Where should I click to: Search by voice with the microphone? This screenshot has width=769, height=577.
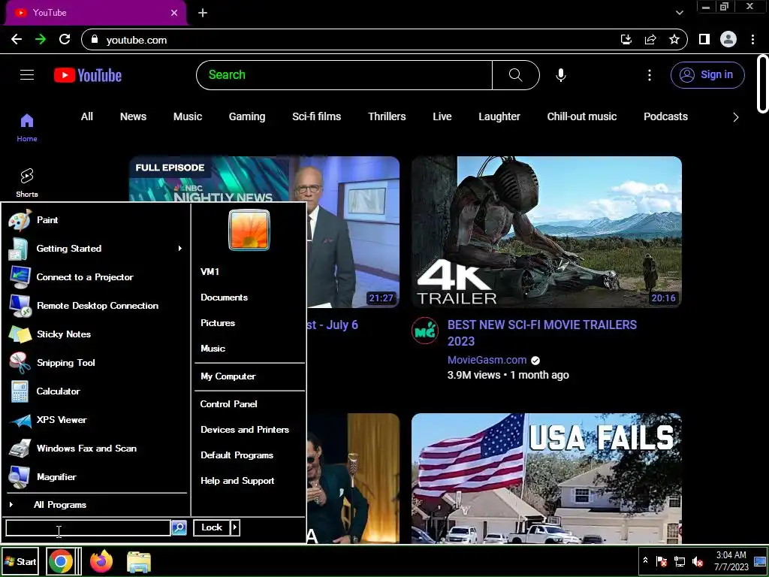pos(561,75)
